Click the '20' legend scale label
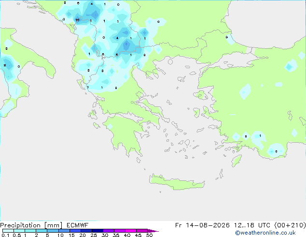This screenshot has height=237, width=306. [83, 235]
